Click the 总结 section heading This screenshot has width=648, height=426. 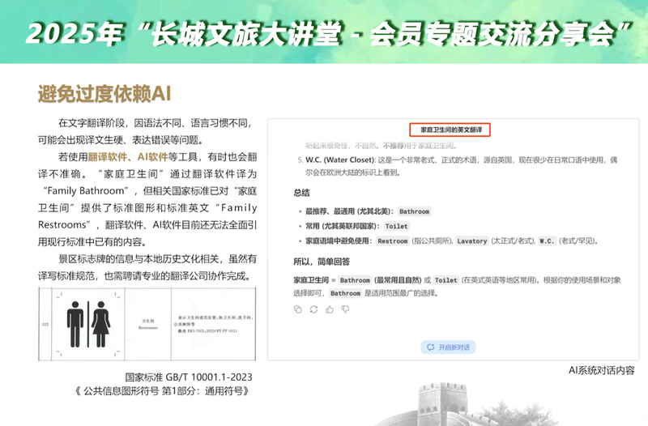point(301,193)
